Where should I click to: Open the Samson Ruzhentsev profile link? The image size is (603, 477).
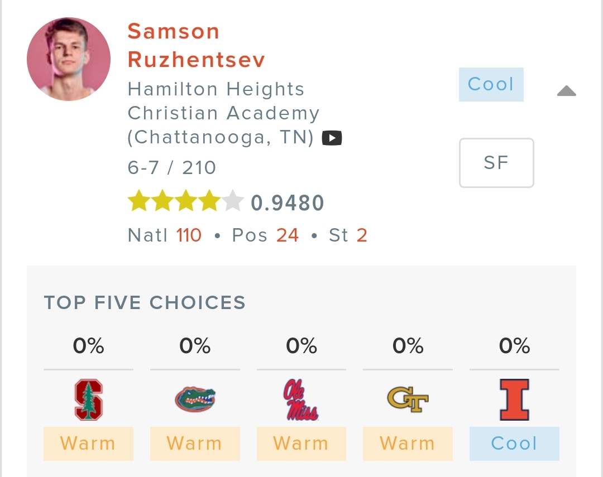pos(196,45)
